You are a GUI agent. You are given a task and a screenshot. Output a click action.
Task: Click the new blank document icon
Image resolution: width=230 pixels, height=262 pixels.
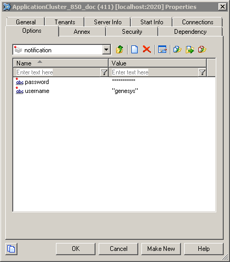tap(135, 50)
